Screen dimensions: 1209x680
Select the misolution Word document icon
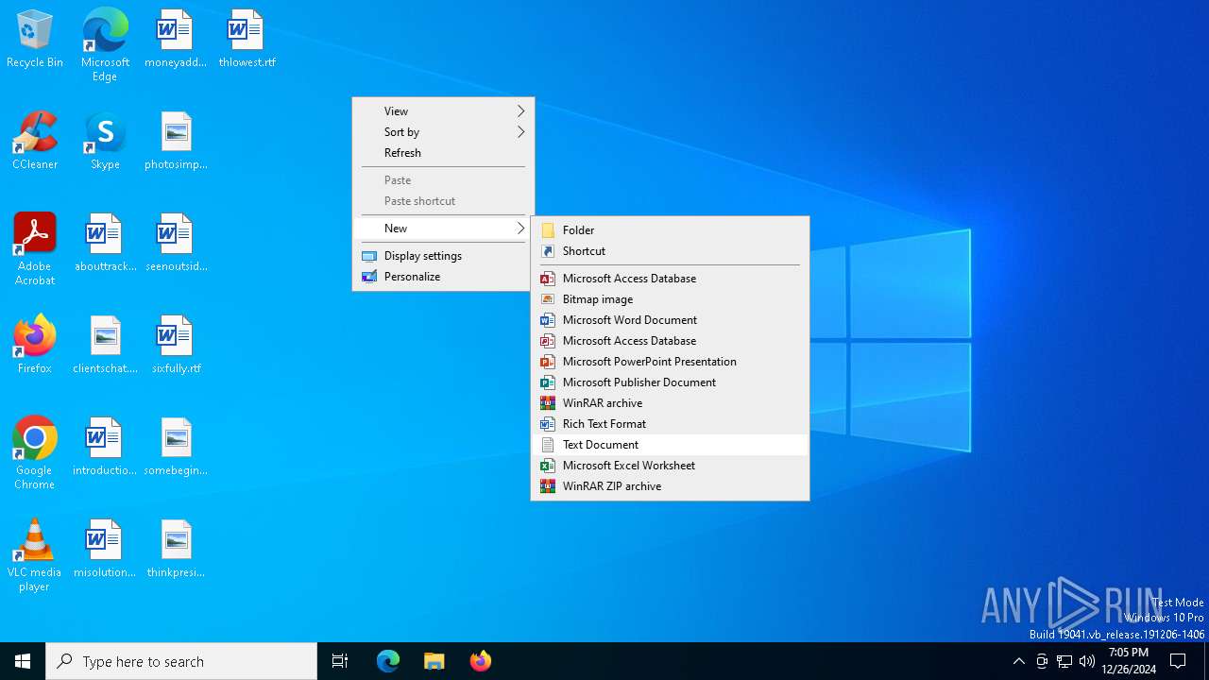tap(105, 550)
